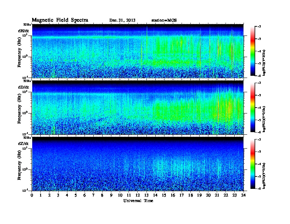Click the 'station=MOS' label
This screenshot has height=224, width=290.
(164, 20)
